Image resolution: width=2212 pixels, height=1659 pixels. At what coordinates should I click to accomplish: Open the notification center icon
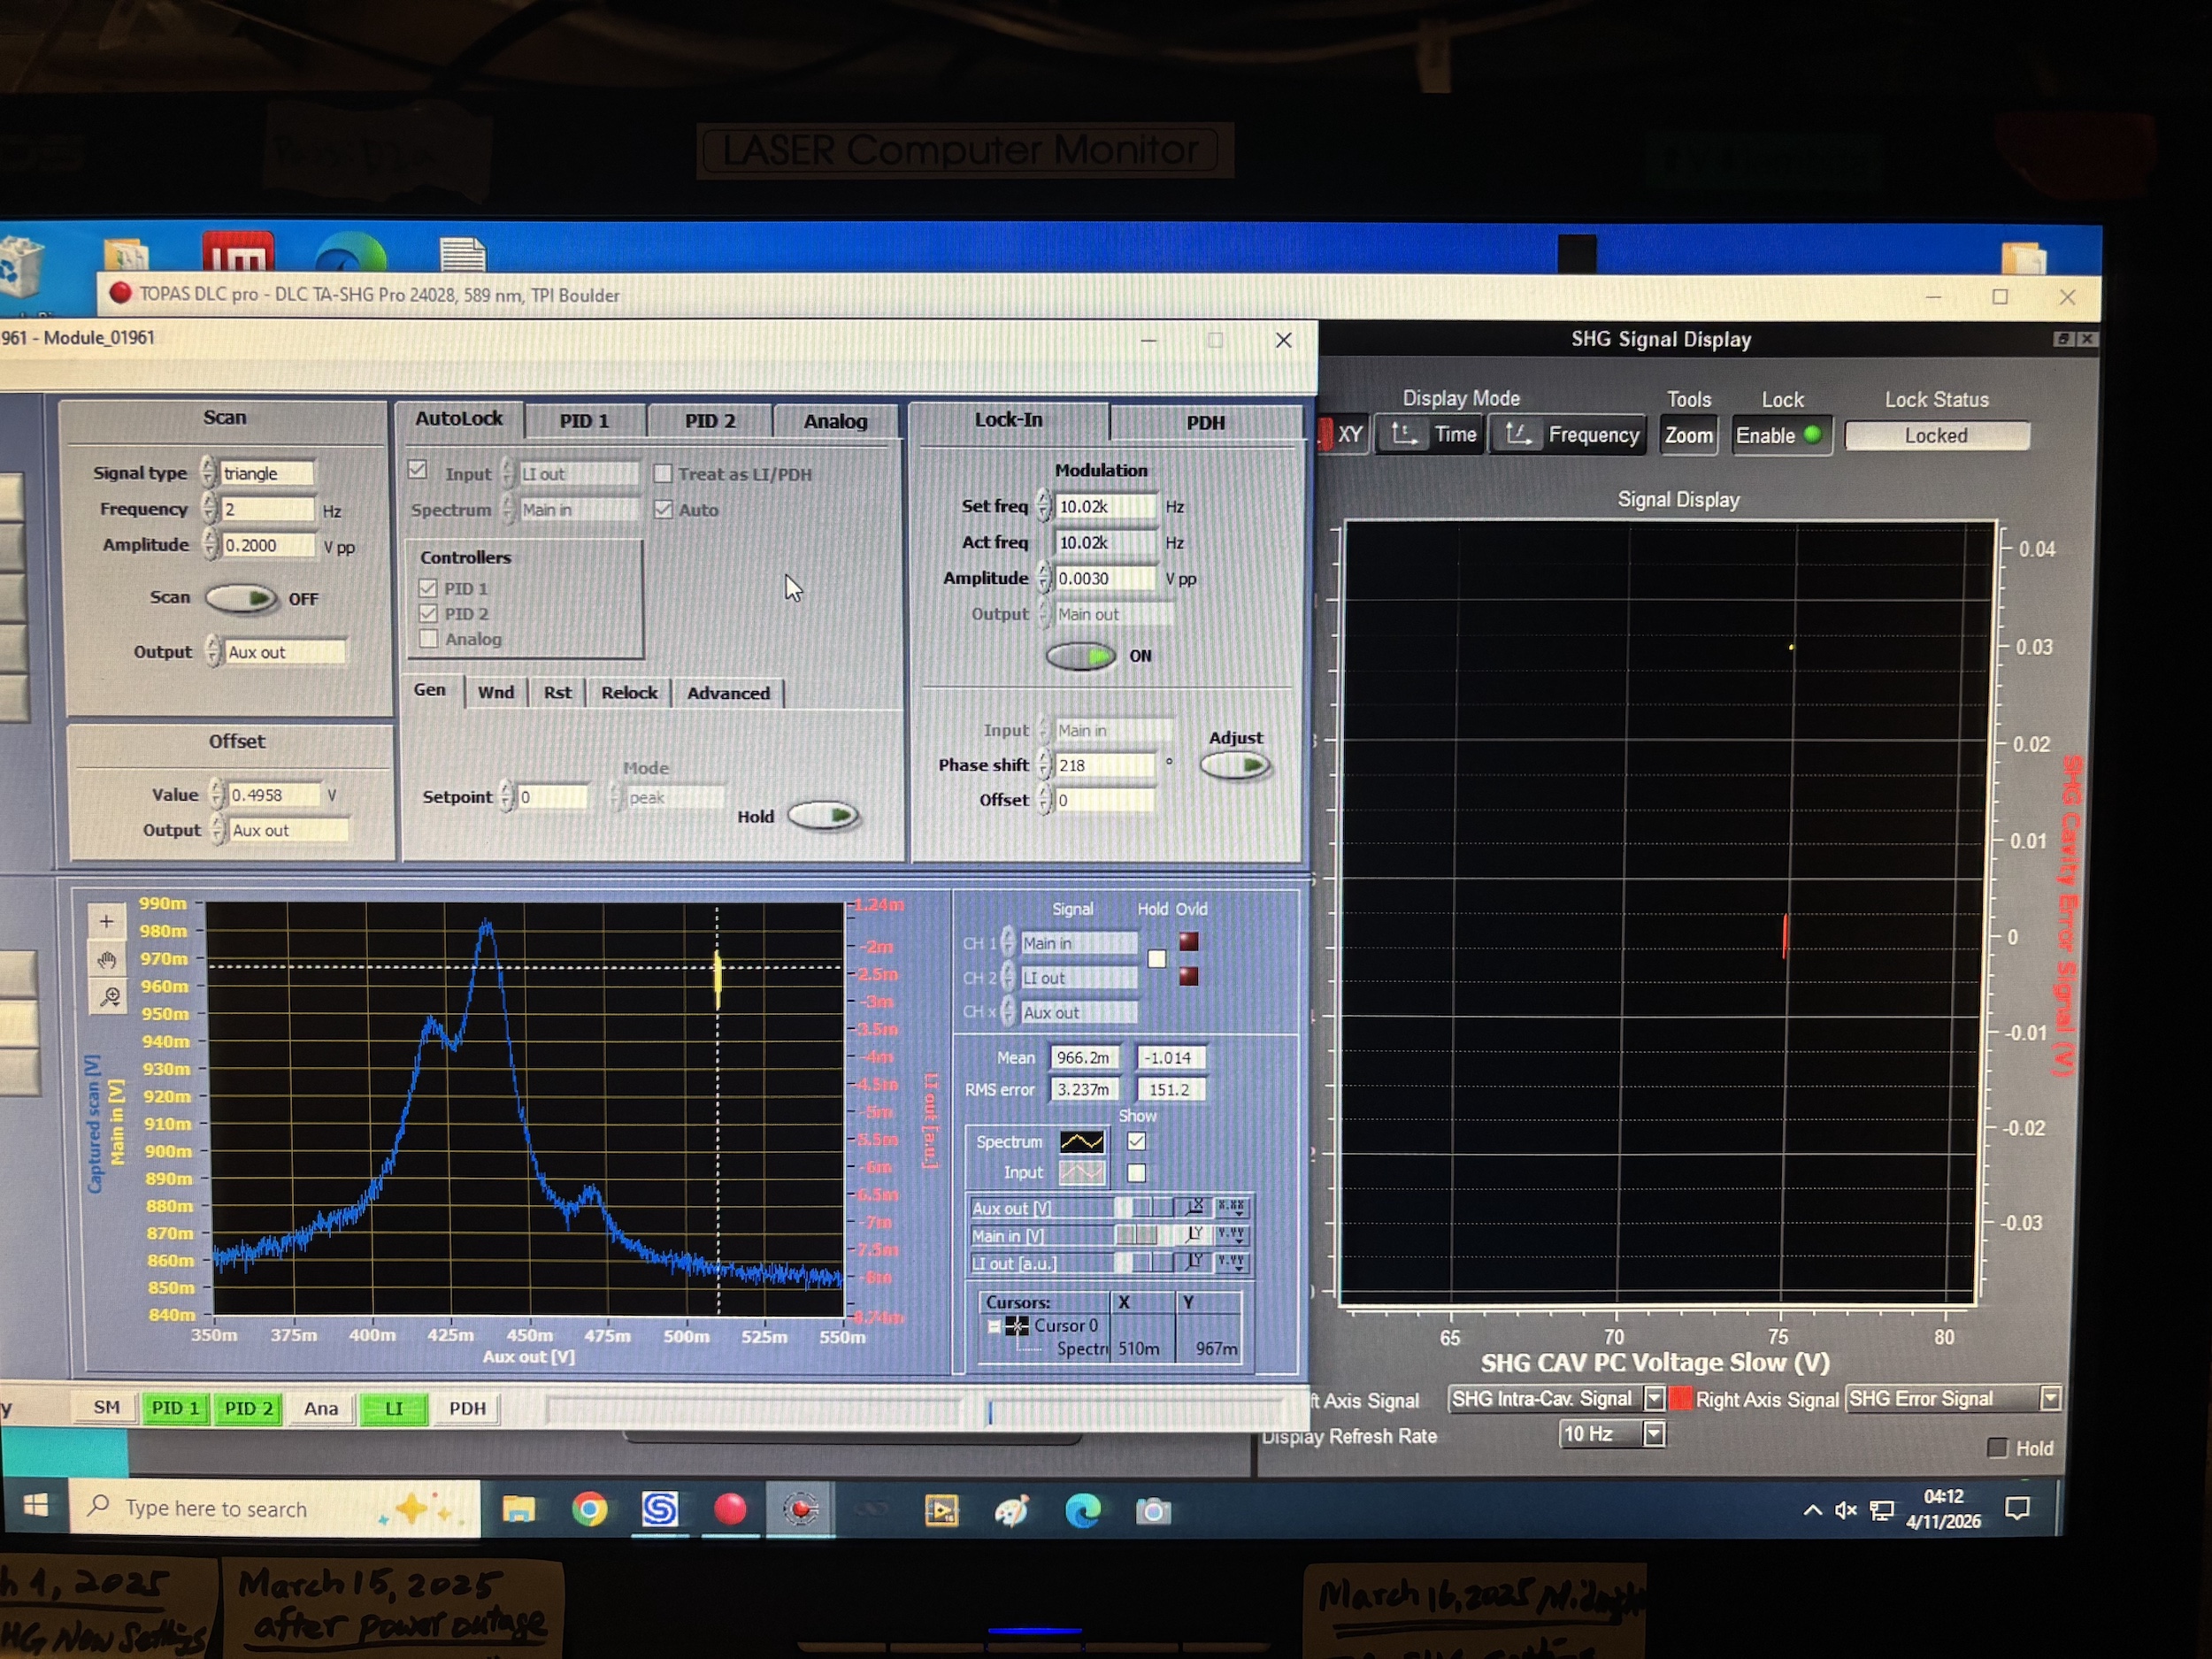click(x=2018, y=1509)
